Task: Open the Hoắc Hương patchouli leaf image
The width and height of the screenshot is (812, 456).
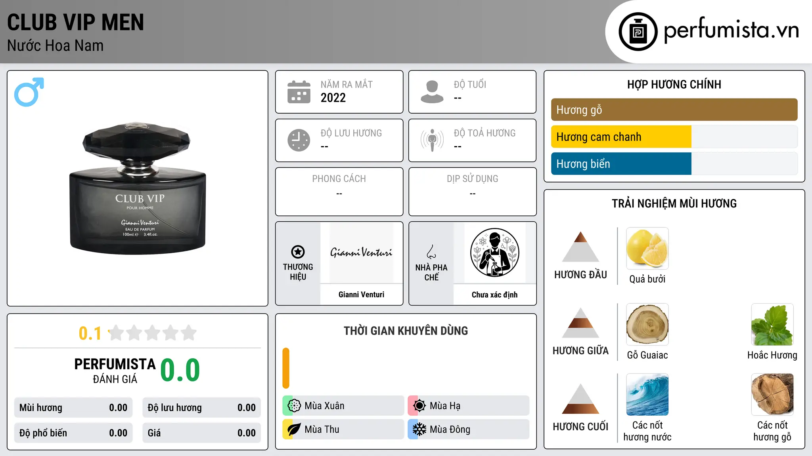Action: click(x=772, y=325)
